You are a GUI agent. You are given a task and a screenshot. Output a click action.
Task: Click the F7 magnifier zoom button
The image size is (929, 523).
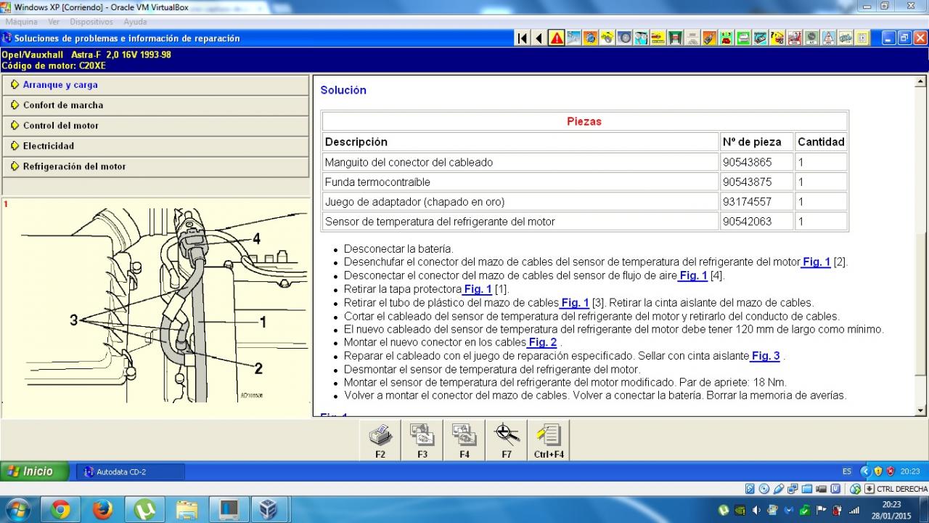[507, 440]
